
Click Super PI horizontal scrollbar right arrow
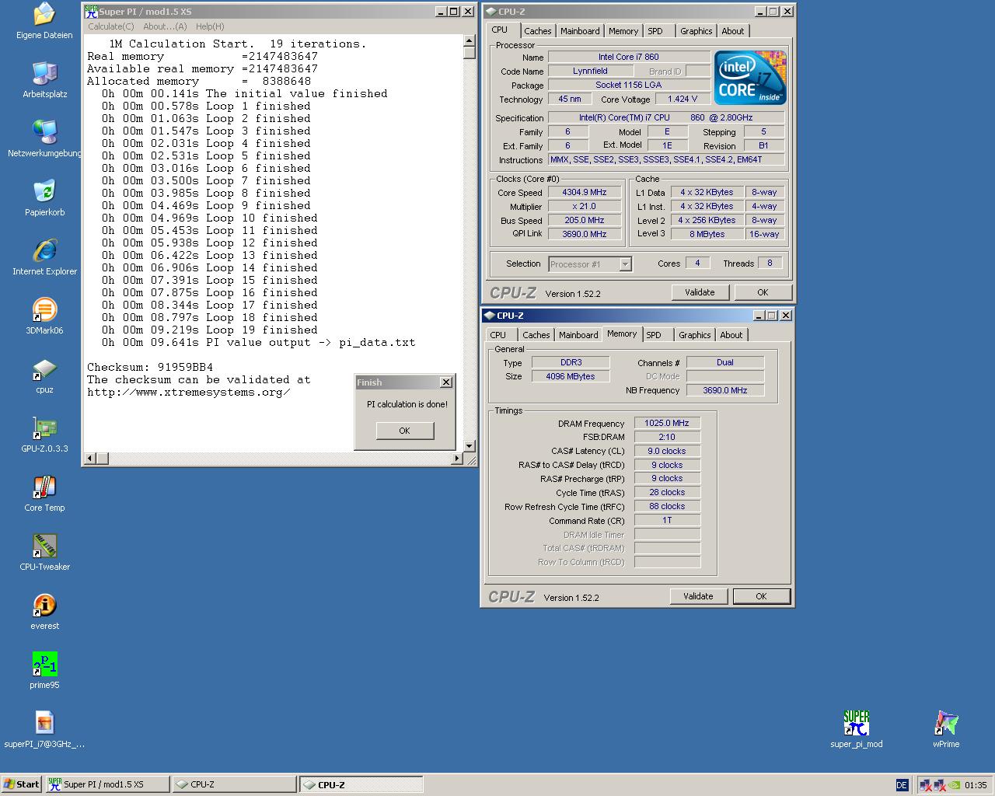tap(456, 459)
